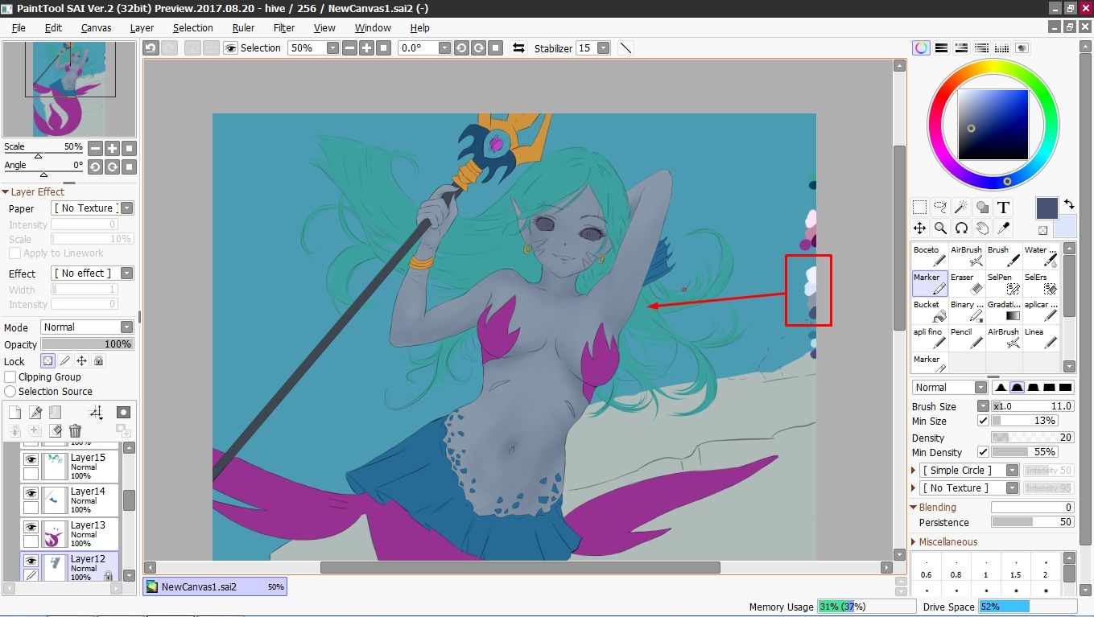1094x617 pixels.
Task: Switch to NewCanvas1.sai2 document tab
Action: tap(215, 586)
